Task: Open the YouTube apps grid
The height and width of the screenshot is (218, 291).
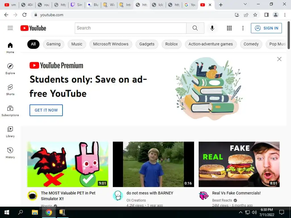Action: tap(229, 28)
